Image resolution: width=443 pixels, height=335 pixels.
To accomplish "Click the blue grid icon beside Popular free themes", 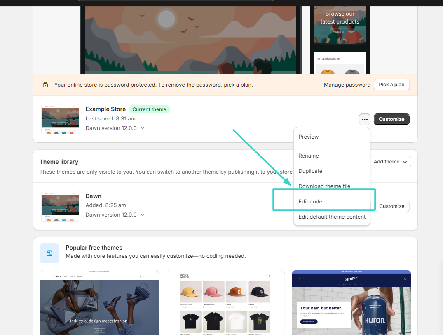I will [49, 253].
